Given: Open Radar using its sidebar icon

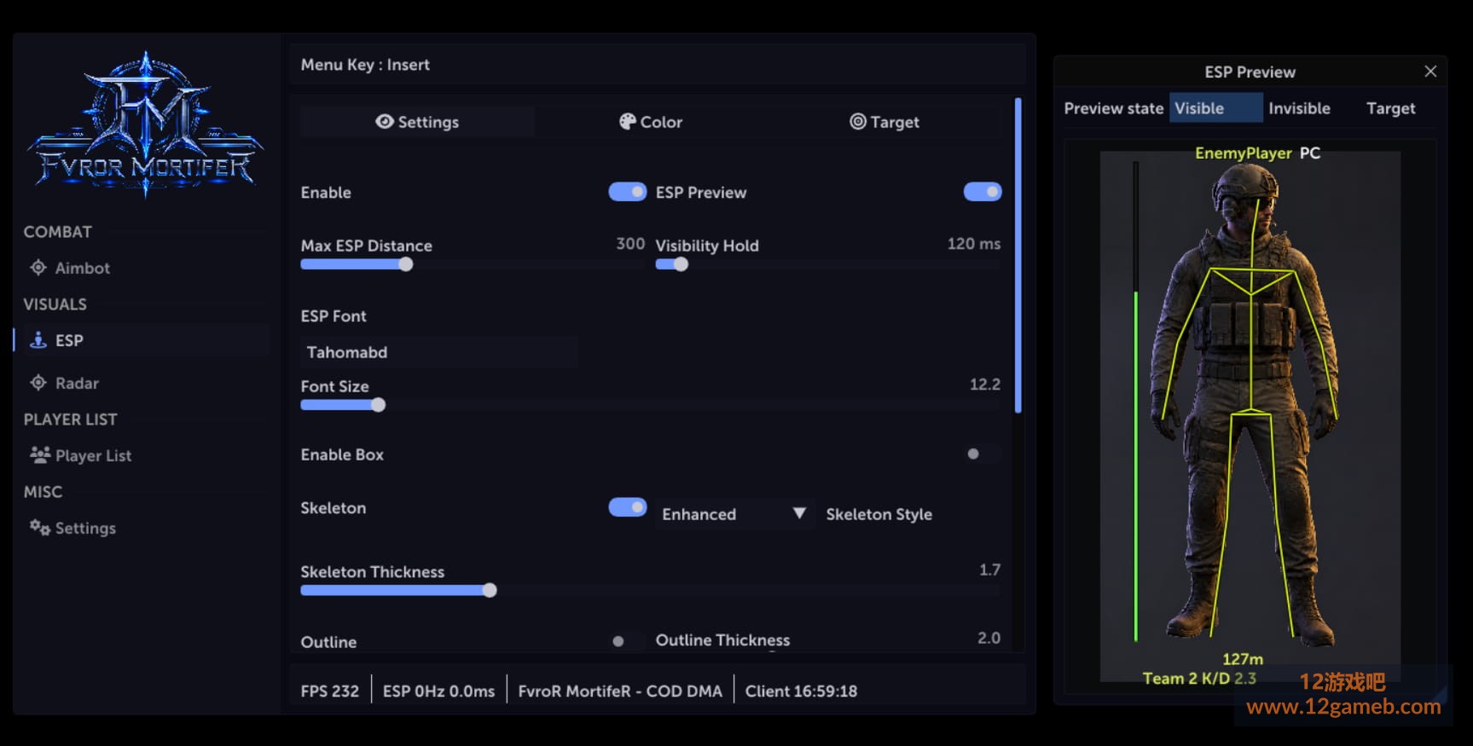Looking at the screenshot, I should 38,383.
